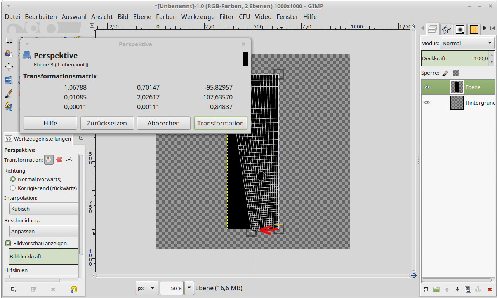Screen dimensions: 497x298
Task: Set transformation target to selection
Action: pos(59,160)
